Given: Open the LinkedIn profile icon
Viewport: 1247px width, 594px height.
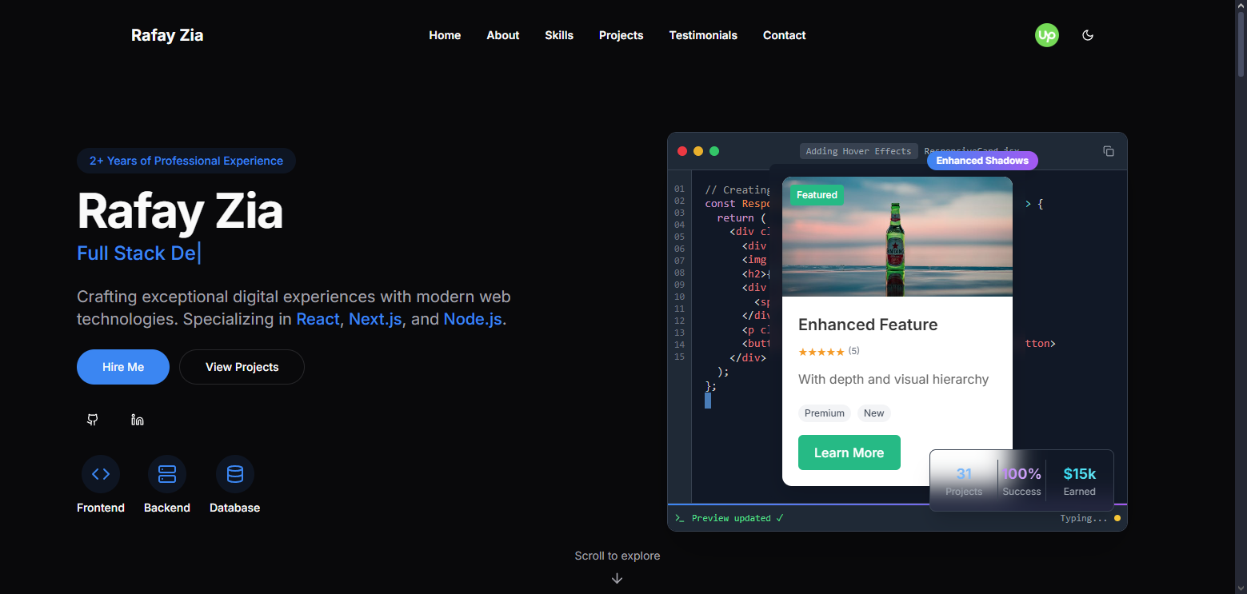Looking at the screenshot, I should click(x=137, y=419).
